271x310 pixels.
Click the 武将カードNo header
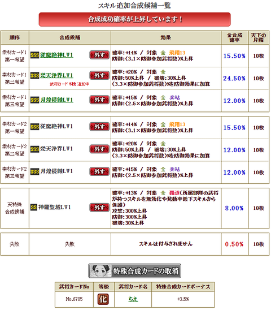(74, 287)
